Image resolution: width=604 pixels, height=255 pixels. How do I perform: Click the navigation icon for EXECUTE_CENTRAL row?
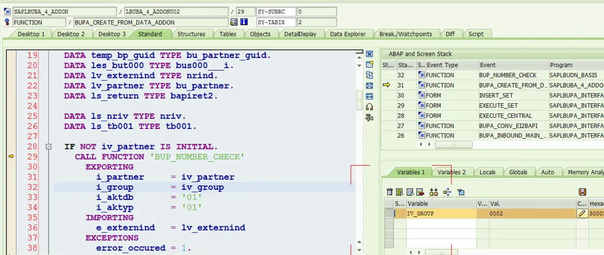click(x=421, y=115)
